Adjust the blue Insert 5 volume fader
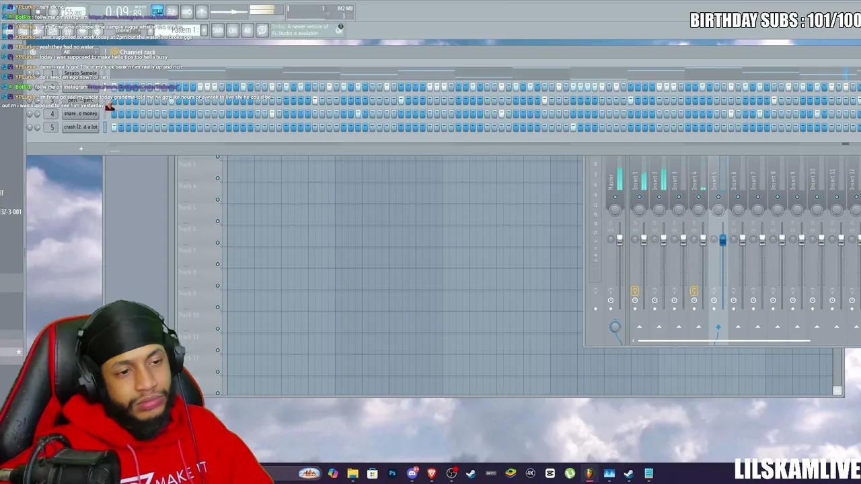Image resolution: width=861 pixels, height=484 pixels. click(723, 240)
